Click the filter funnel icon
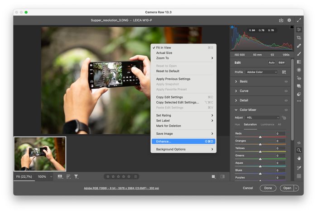 point(76,177)
